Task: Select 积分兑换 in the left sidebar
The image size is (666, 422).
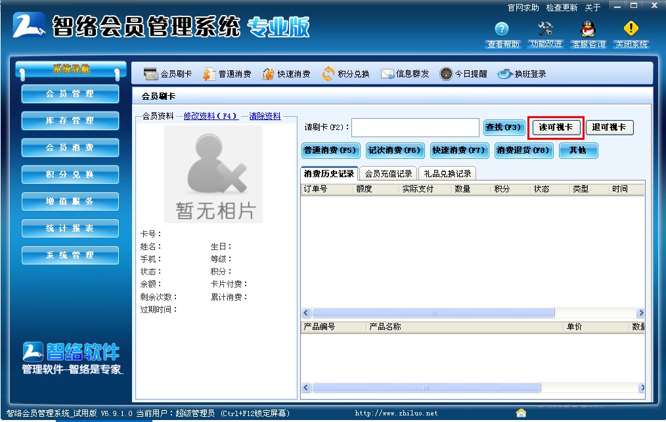Action: click(70, 175)
